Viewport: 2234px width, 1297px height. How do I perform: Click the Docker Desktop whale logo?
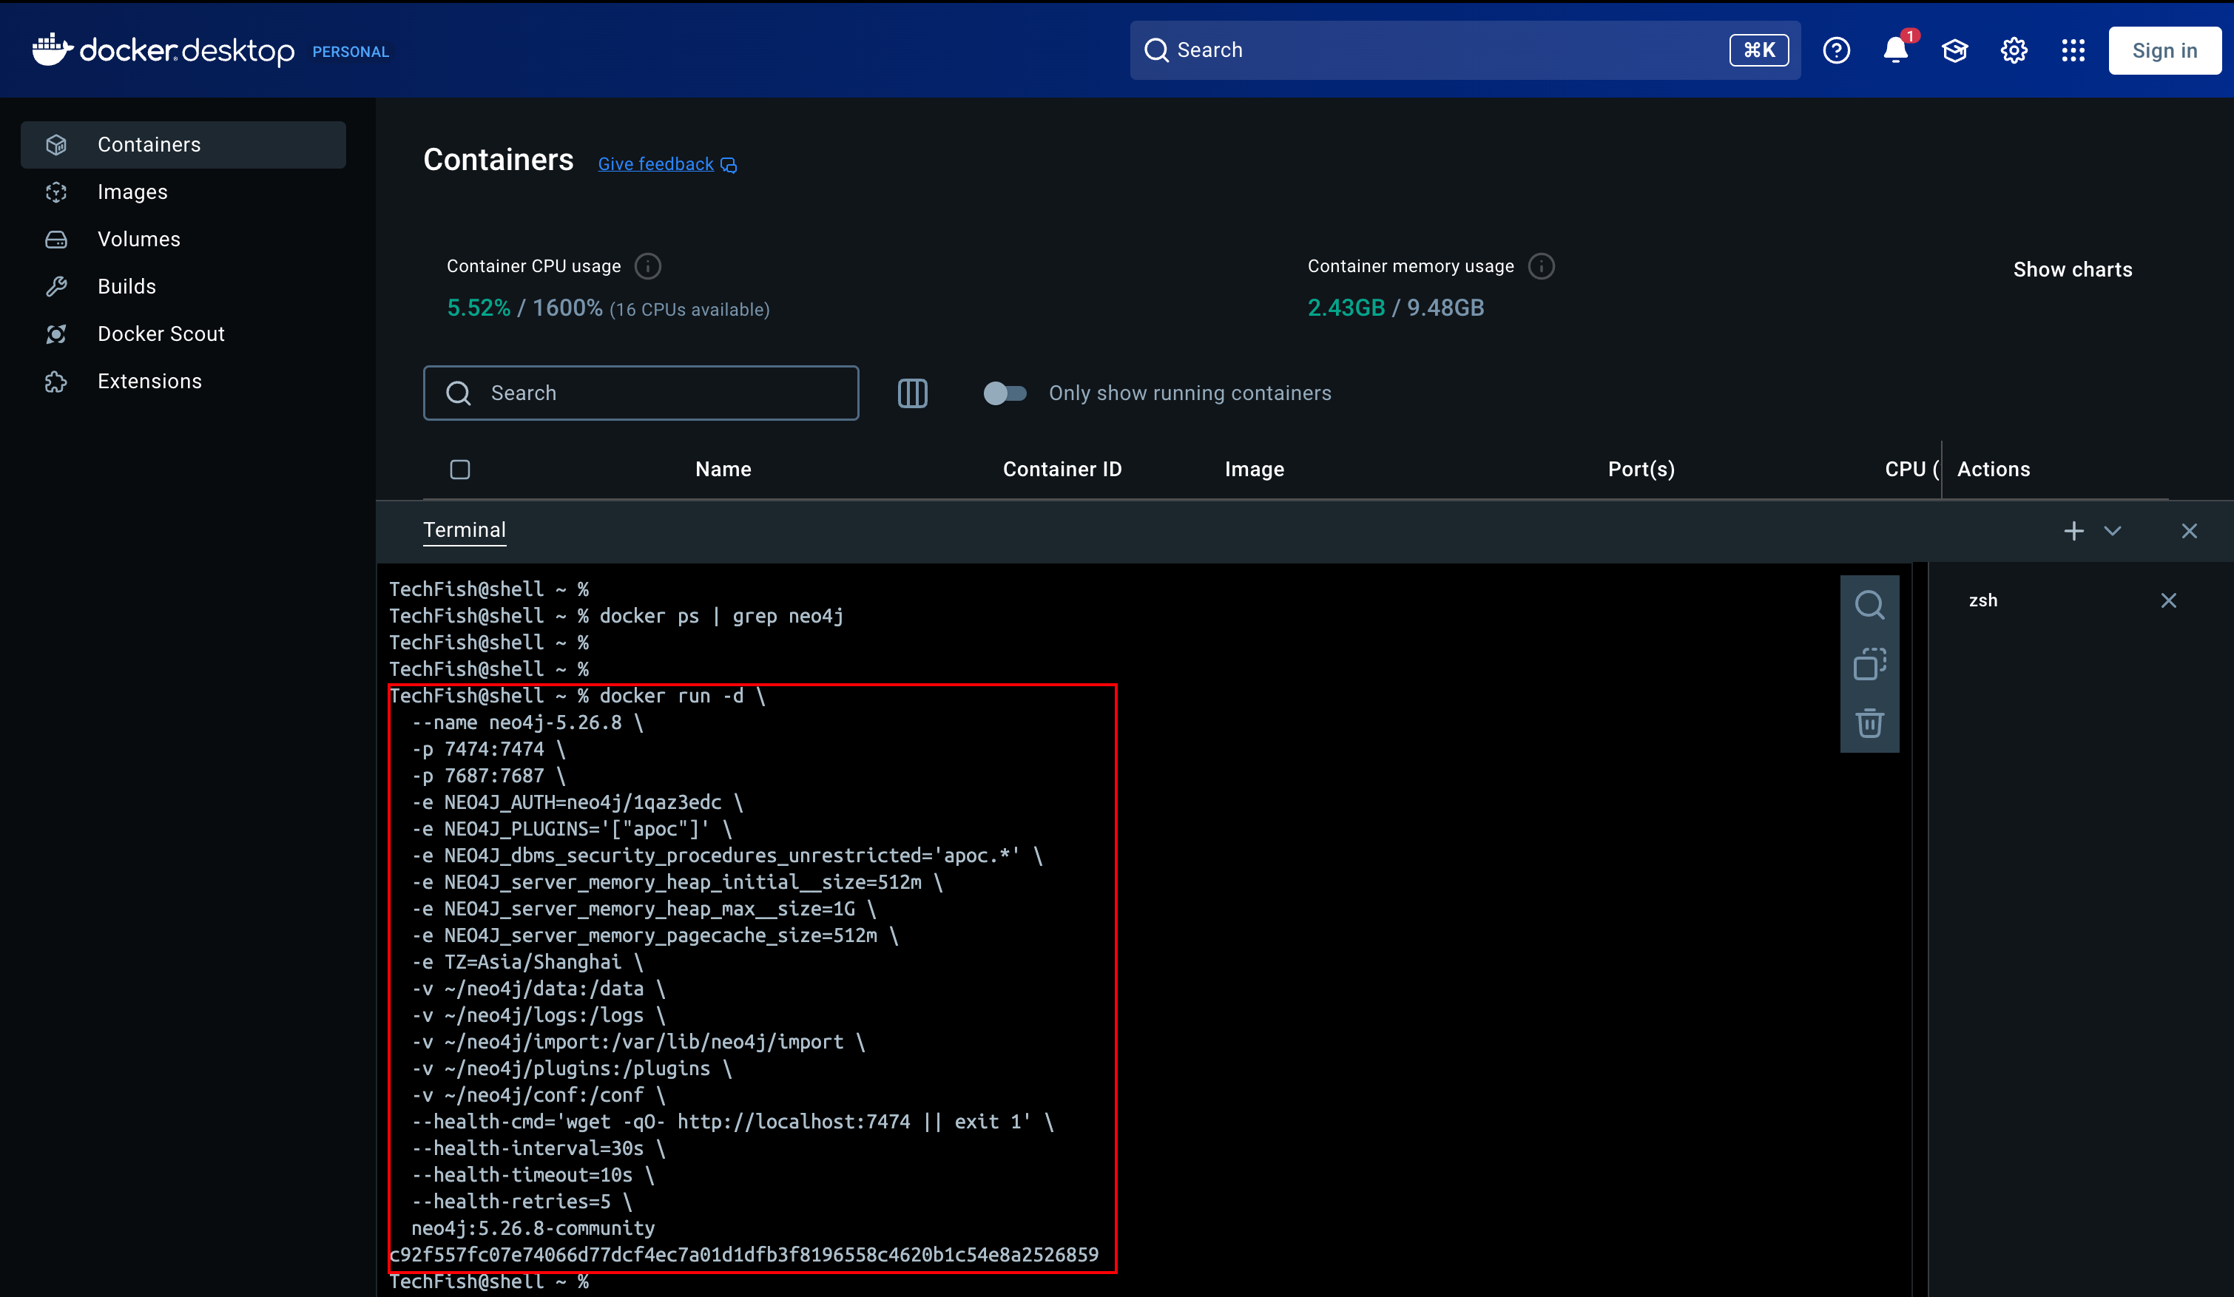click(x=163, y=50)
